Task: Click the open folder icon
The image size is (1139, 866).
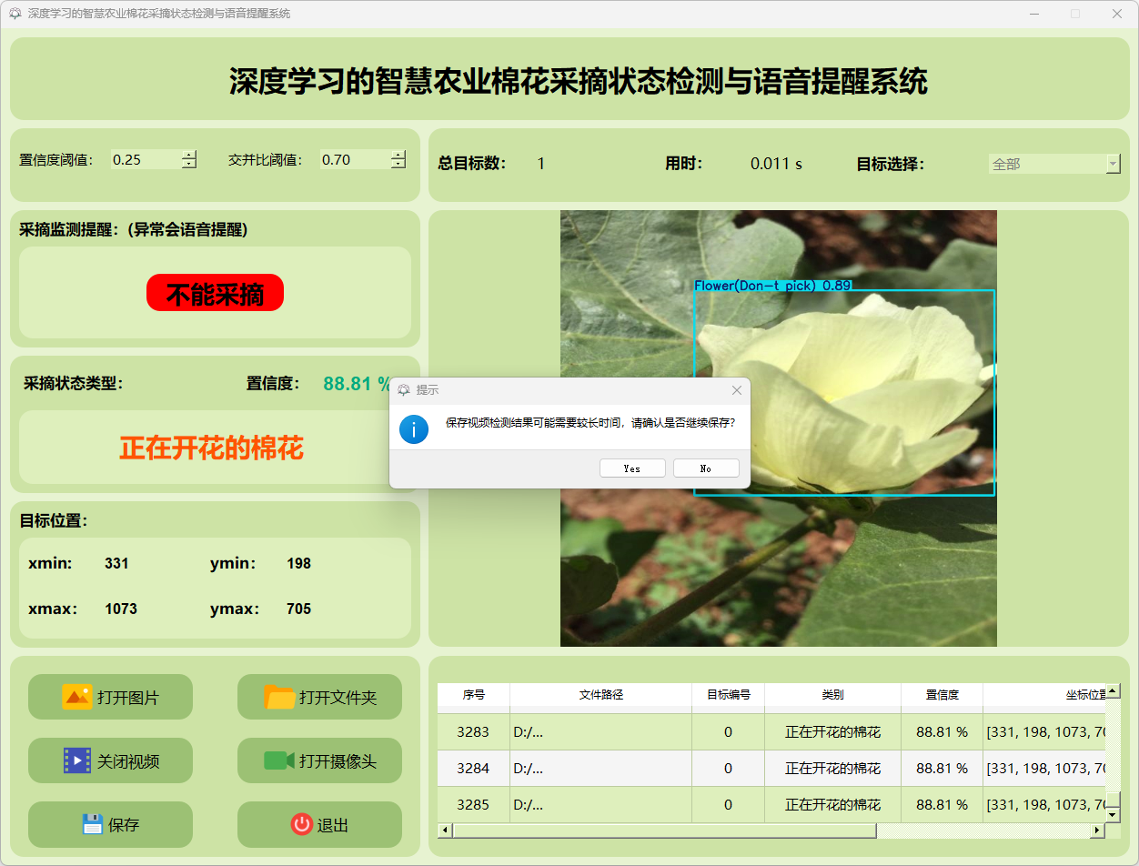Action: pyautogui.click(x=279, y=697)
